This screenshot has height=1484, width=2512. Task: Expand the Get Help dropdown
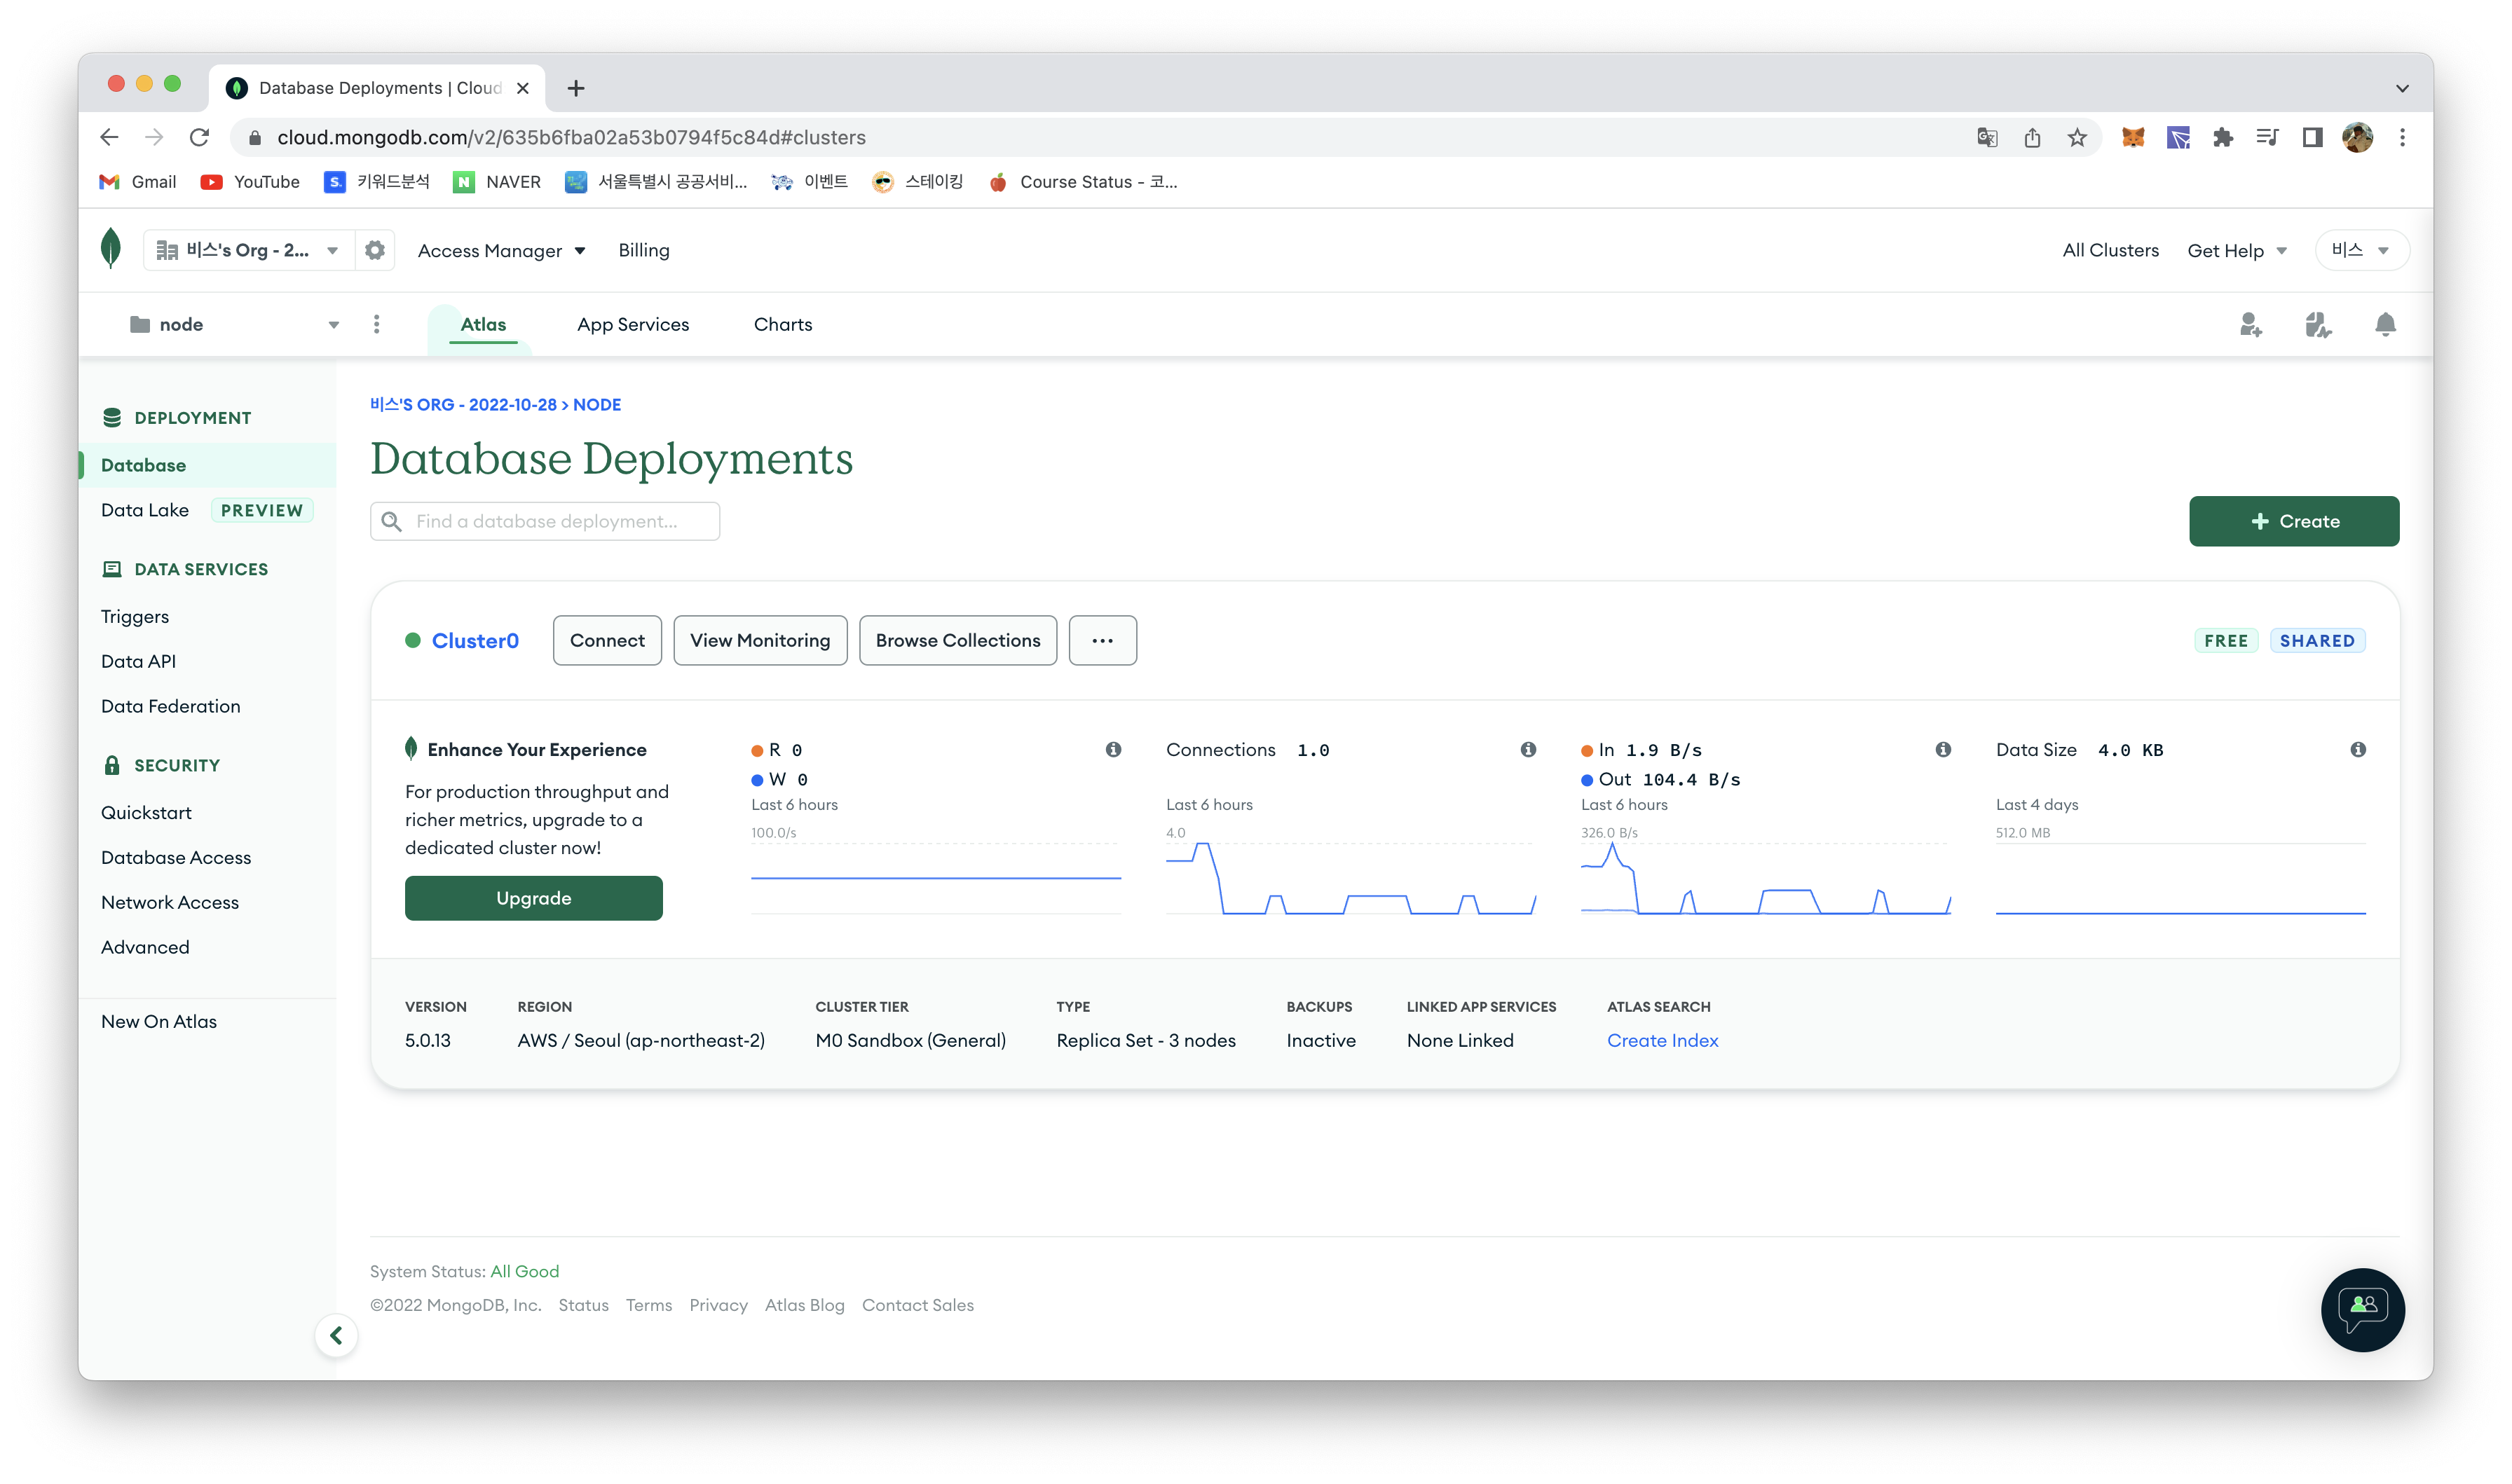[x=2237, y=250]
